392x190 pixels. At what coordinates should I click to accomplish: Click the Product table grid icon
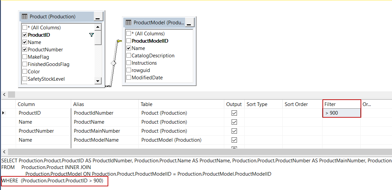pyautogui.click(x=24, y=17)
